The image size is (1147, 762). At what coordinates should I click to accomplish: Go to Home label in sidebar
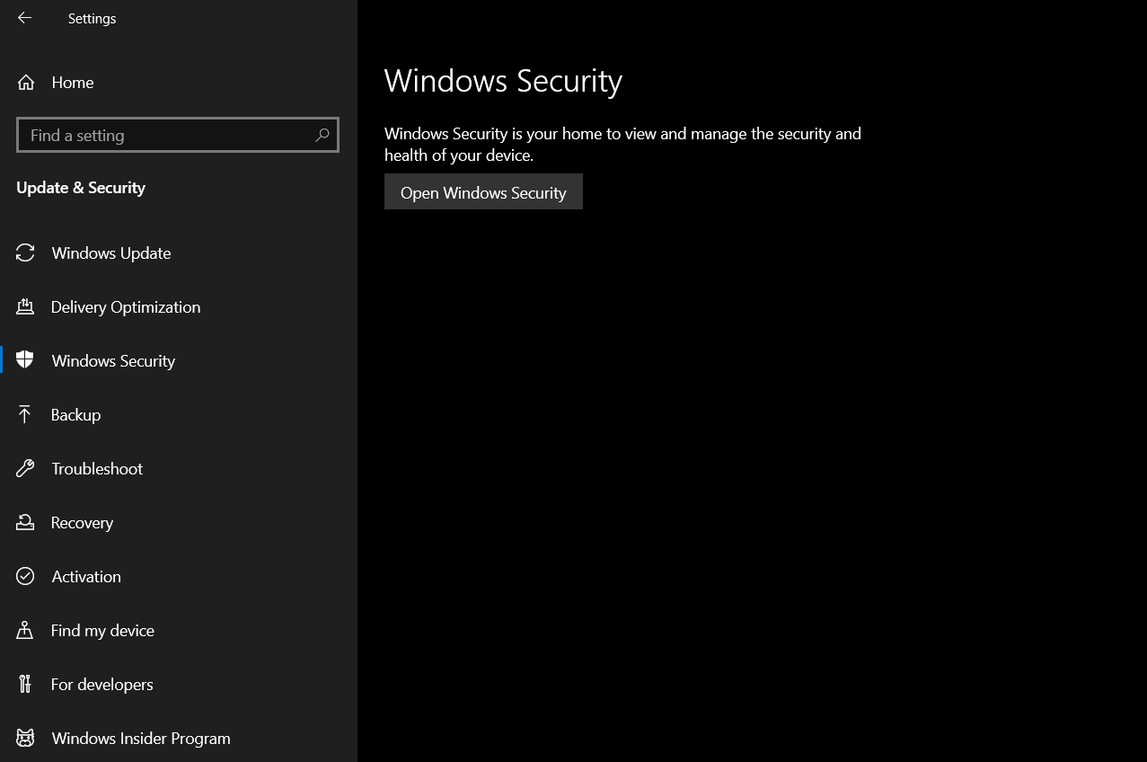73,83
